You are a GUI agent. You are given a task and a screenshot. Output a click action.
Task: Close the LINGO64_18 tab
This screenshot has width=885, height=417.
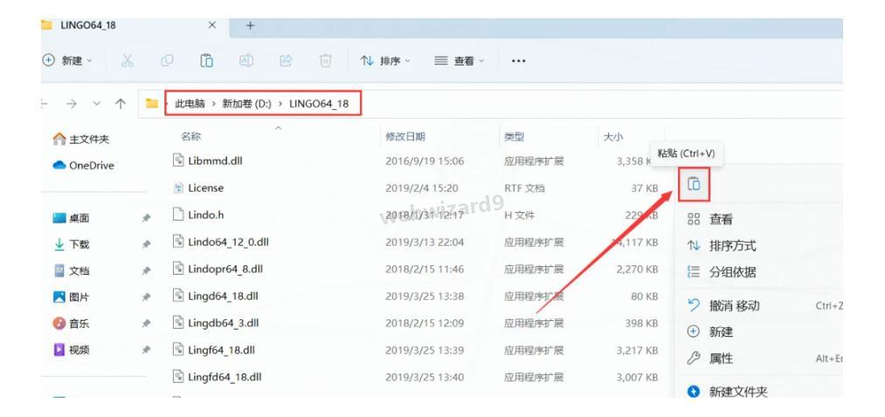[x=212, y=25]
